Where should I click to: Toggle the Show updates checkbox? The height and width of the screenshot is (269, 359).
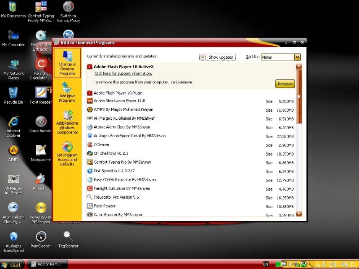tap(202, 57)
